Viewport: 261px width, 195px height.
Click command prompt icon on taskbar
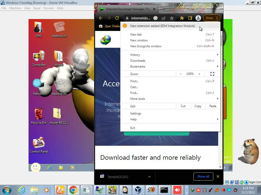(x=164, y=190)
